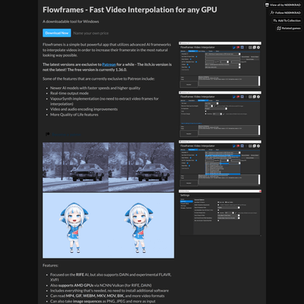This screenshot has width=304, height=304.
Task: Click Add To Collection
Action: 287,21
